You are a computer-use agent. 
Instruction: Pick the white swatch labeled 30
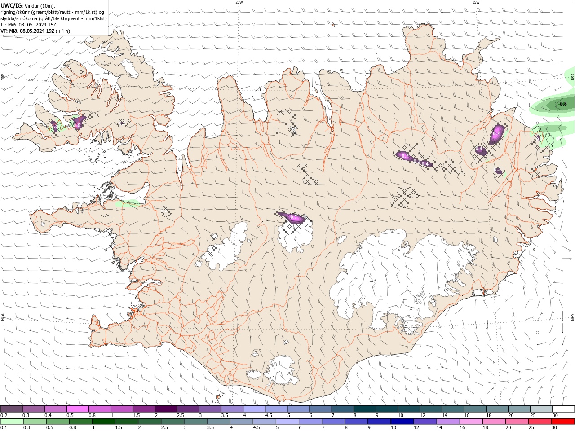tap(563, 409)
